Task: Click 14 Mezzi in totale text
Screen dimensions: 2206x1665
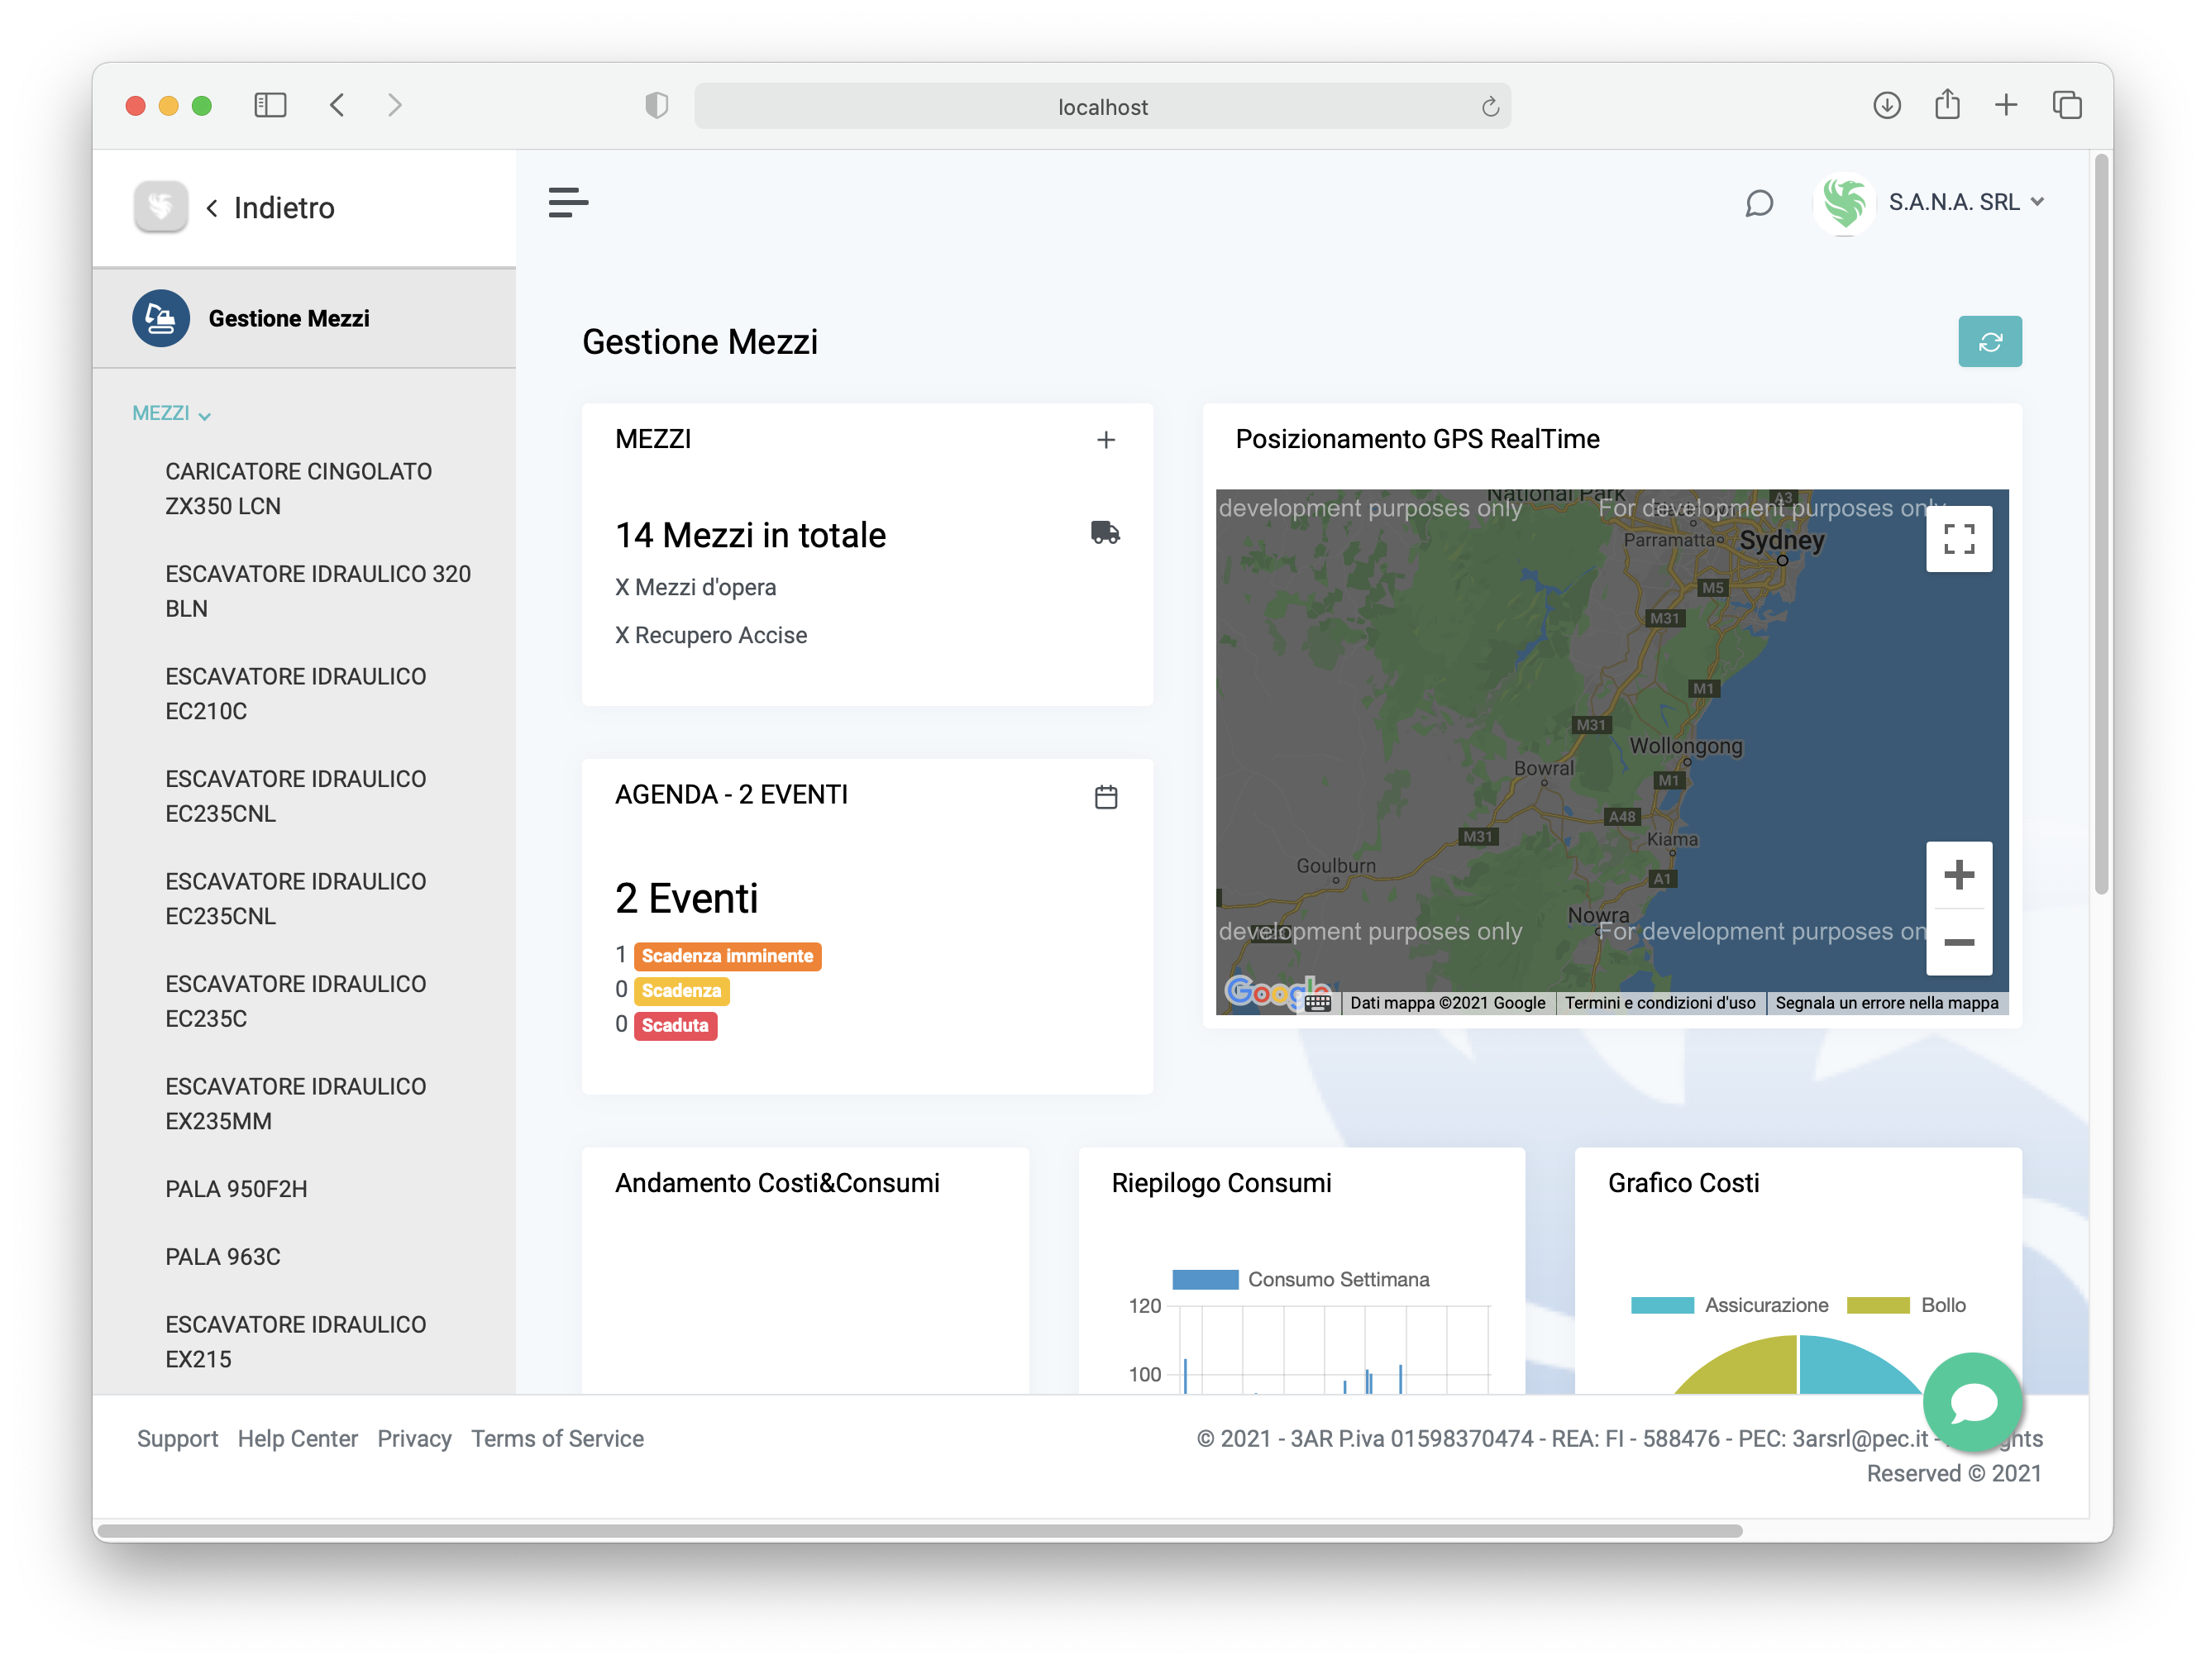Action: coord(750,536)
